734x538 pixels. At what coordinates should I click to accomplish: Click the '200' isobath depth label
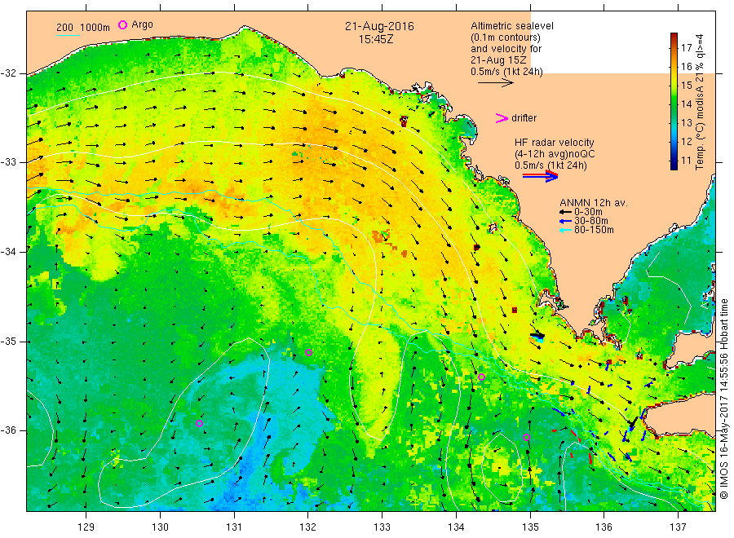coord(64,28)
